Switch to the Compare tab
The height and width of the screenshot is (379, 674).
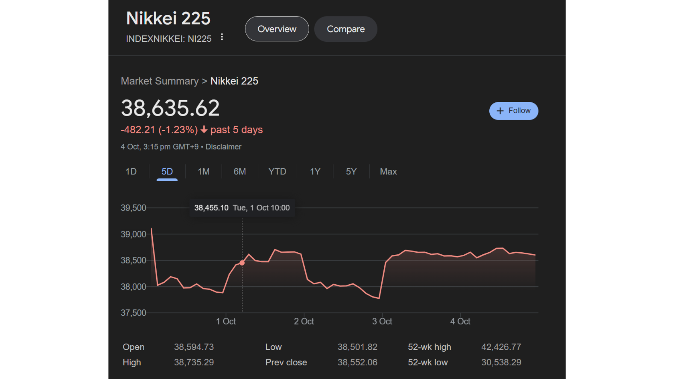(x=345, y=29)
